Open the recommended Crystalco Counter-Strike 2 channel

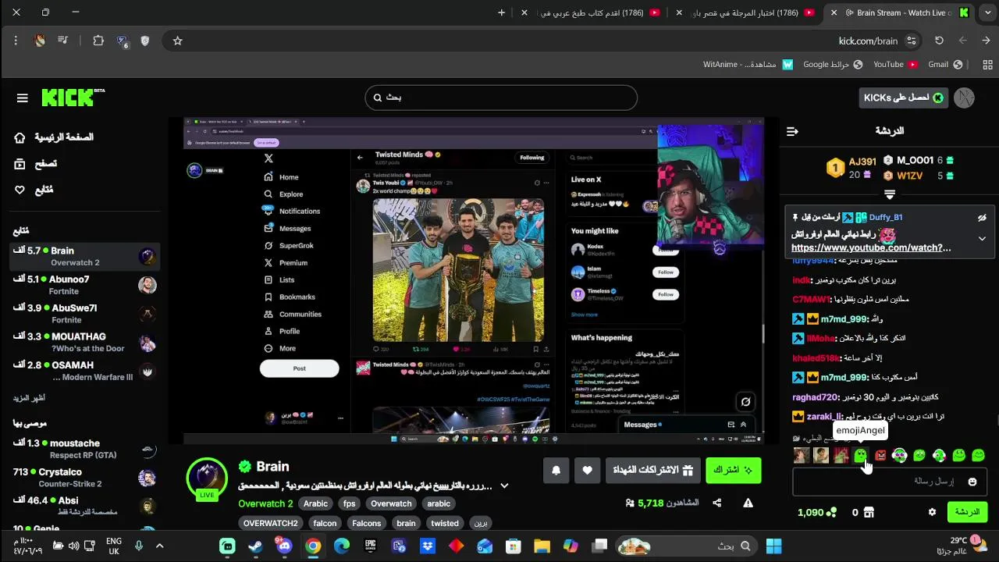pyautogui.click(x=84, y=478)
